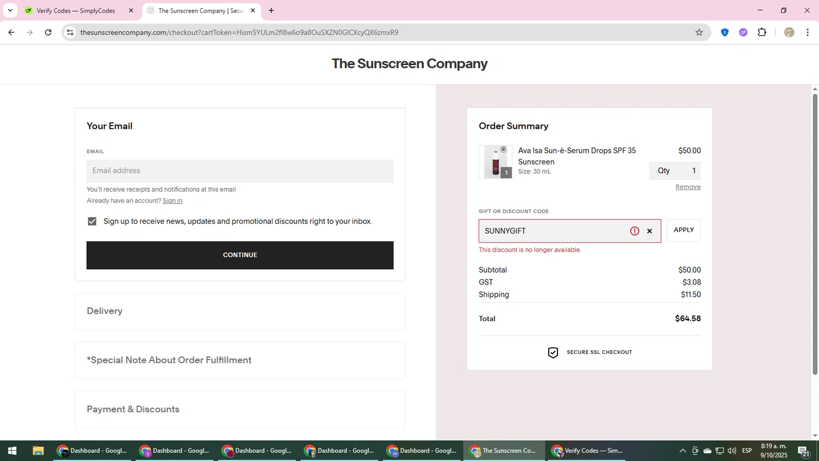This screenshot has width=819, height=461.
Task: Apply the discount code
Action: (x=684, y=230)
